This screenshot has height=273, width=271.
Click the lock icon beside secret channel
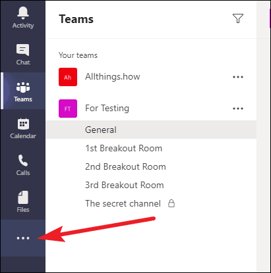point(171,203)
